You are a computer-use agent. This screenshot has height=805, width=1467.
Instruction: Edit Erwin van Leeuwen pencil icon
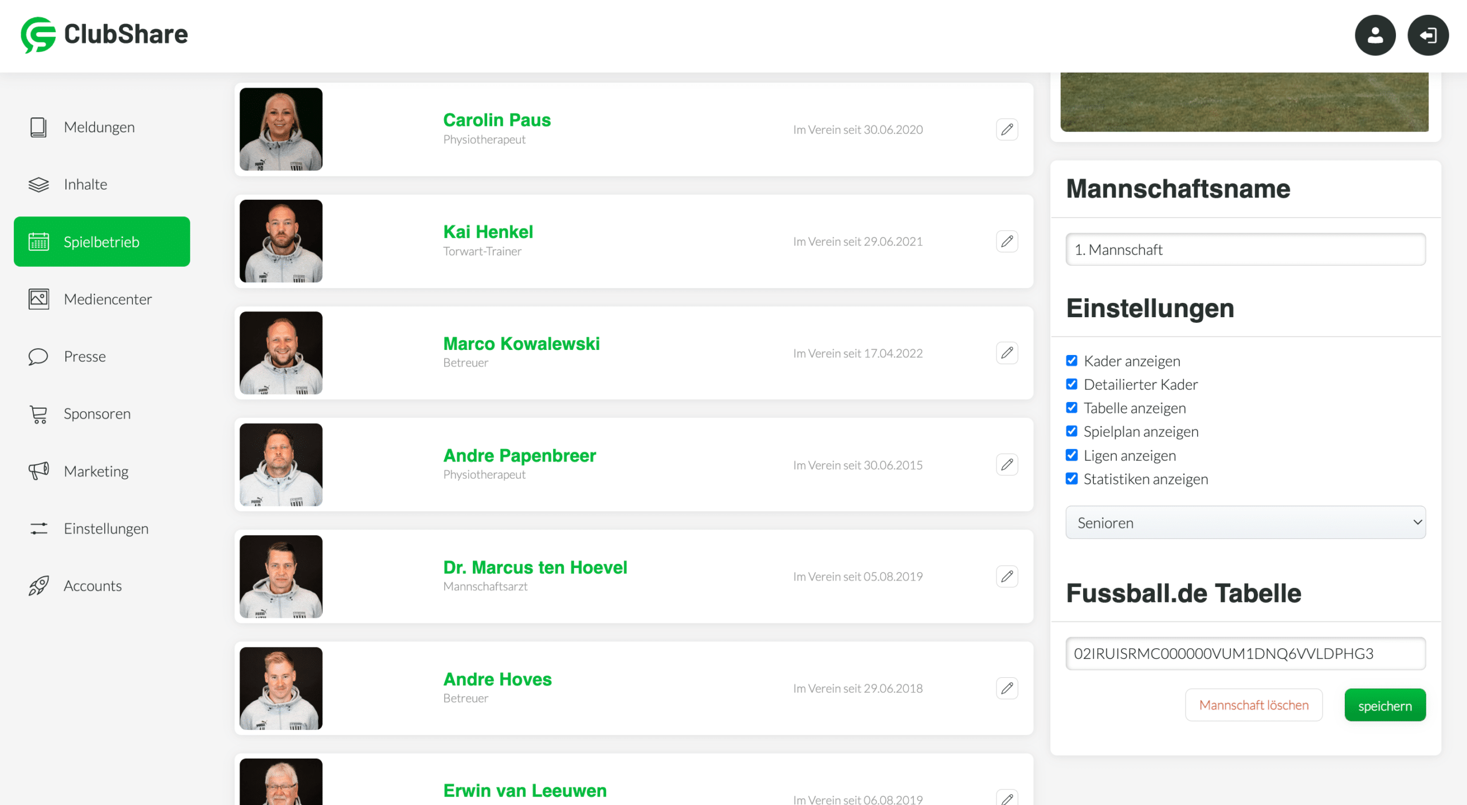(x=1007, y=798)
